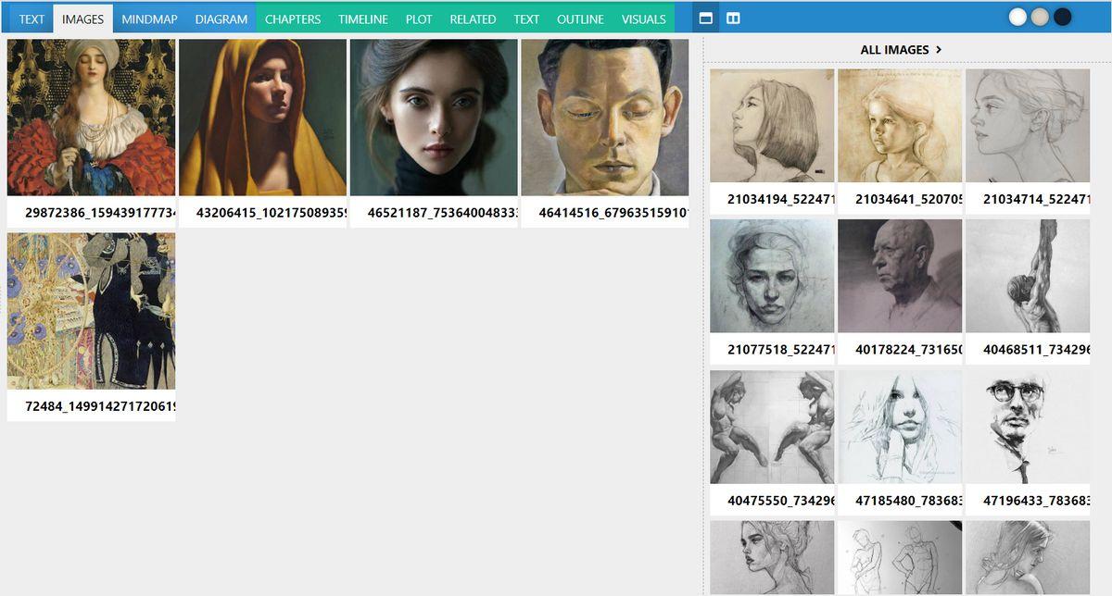
Task: Select the dark-haired girl portrait thumbnail
Action: pyautogui.click(x=434, y=118)
